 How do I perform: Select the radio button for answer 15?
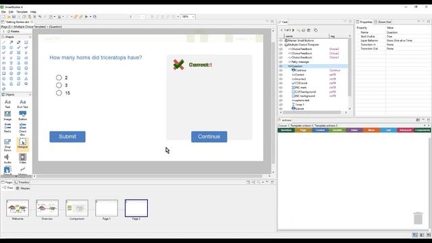coord(59,93)
